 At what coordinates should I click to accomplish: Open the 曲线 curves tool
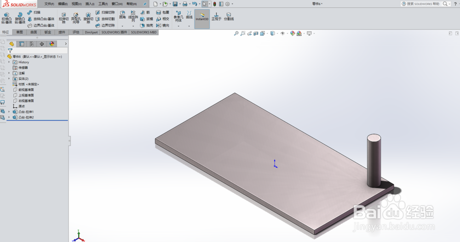[189, 15]
